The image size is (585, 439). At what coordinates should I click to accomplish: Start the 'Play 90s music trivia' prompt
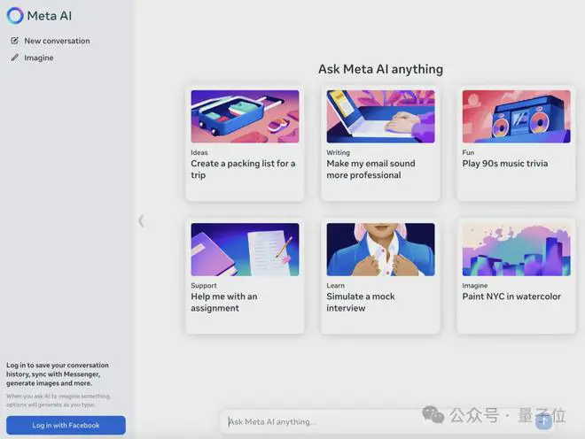click(504, 164)
